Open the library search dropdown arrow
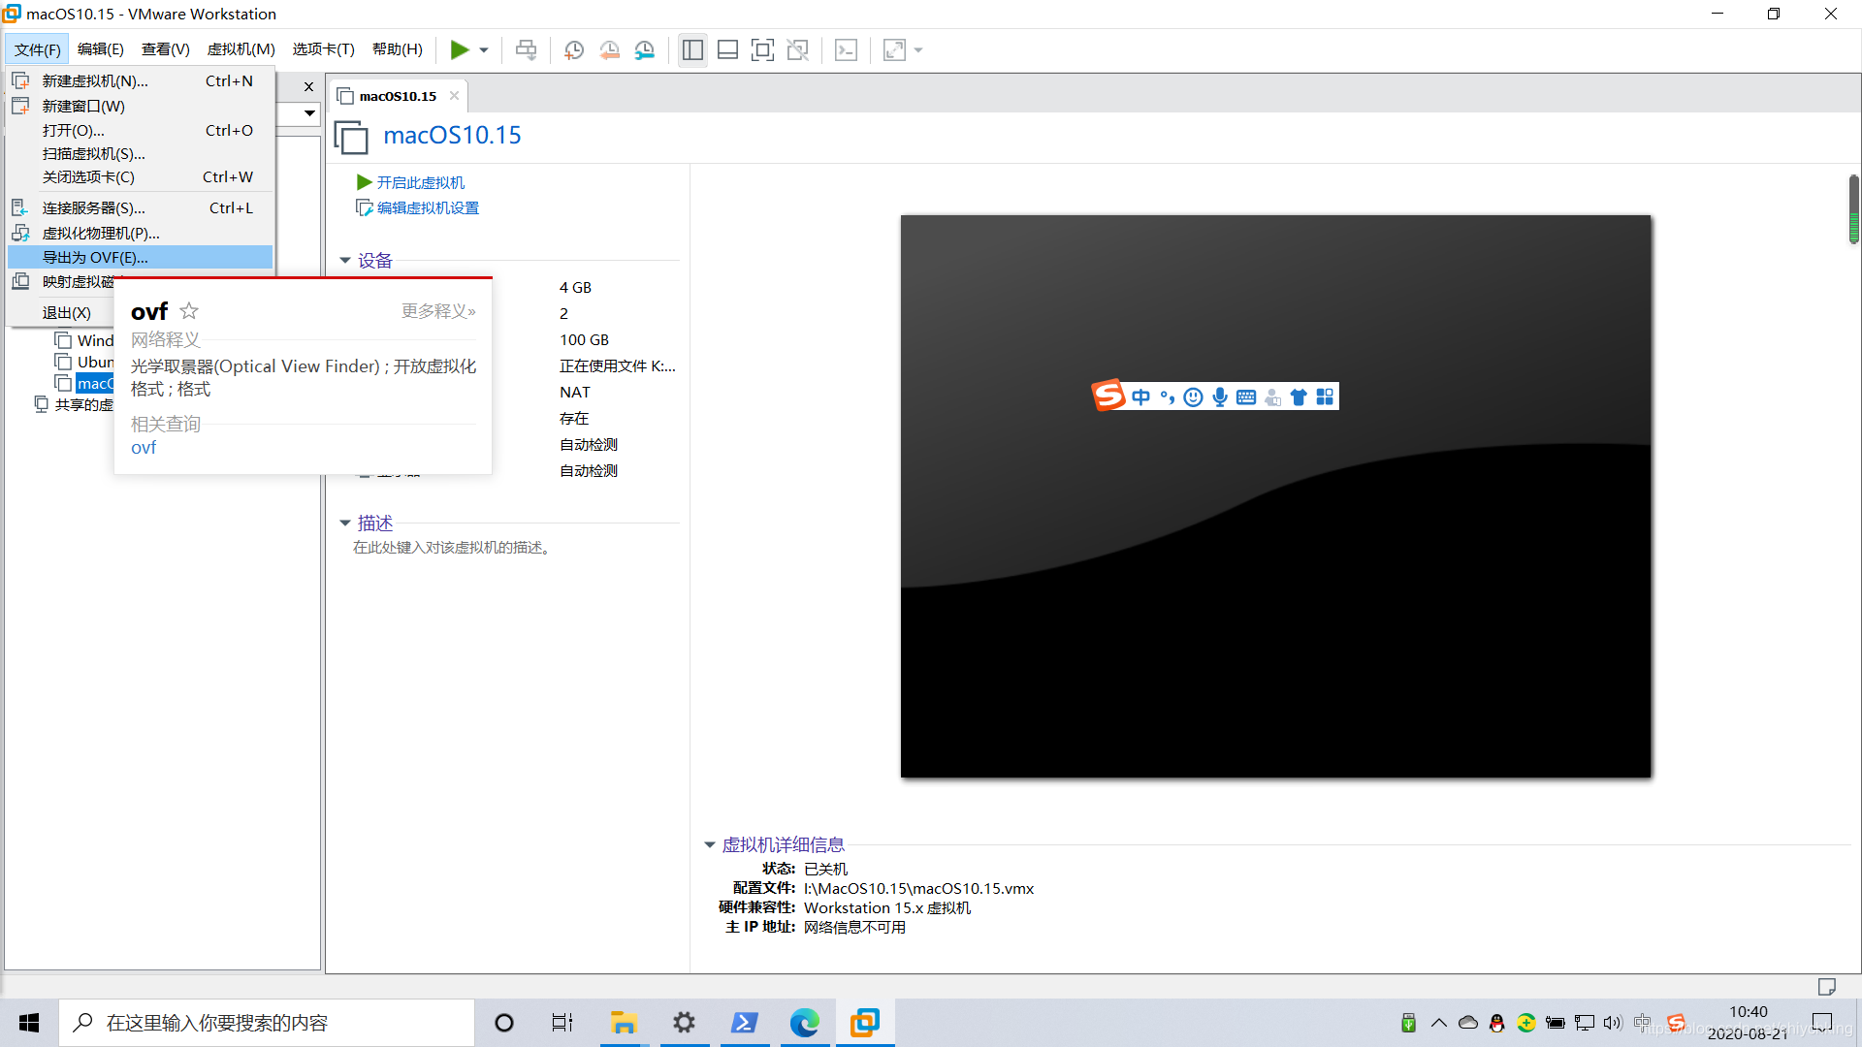 pos(309,113)
